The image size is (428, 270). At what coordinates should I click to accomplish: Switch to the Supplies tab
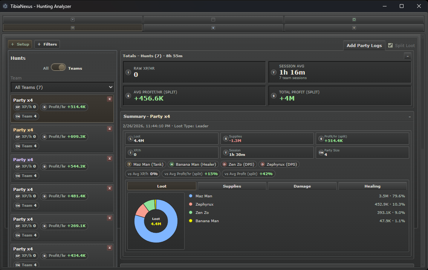[x=232, y=186]
